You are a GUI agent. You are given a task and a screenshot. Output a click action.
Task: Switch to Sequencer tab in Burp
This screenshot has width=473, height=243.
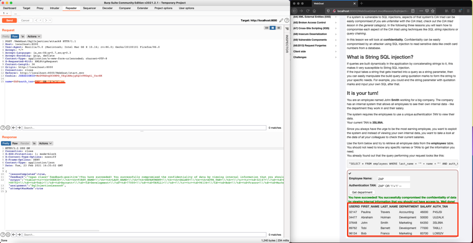tap(89, 8)
